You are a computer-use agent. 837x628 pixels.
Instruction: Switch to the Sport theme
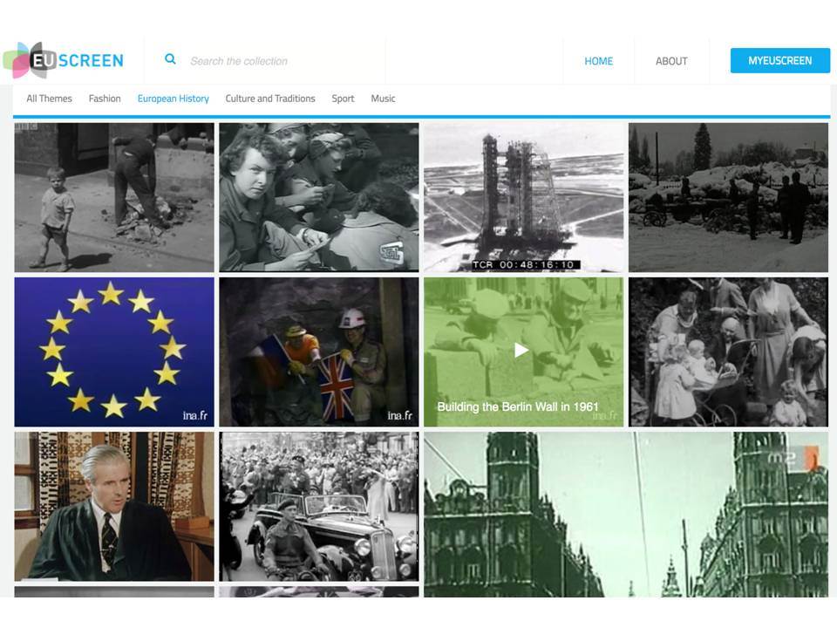point(343,99)
